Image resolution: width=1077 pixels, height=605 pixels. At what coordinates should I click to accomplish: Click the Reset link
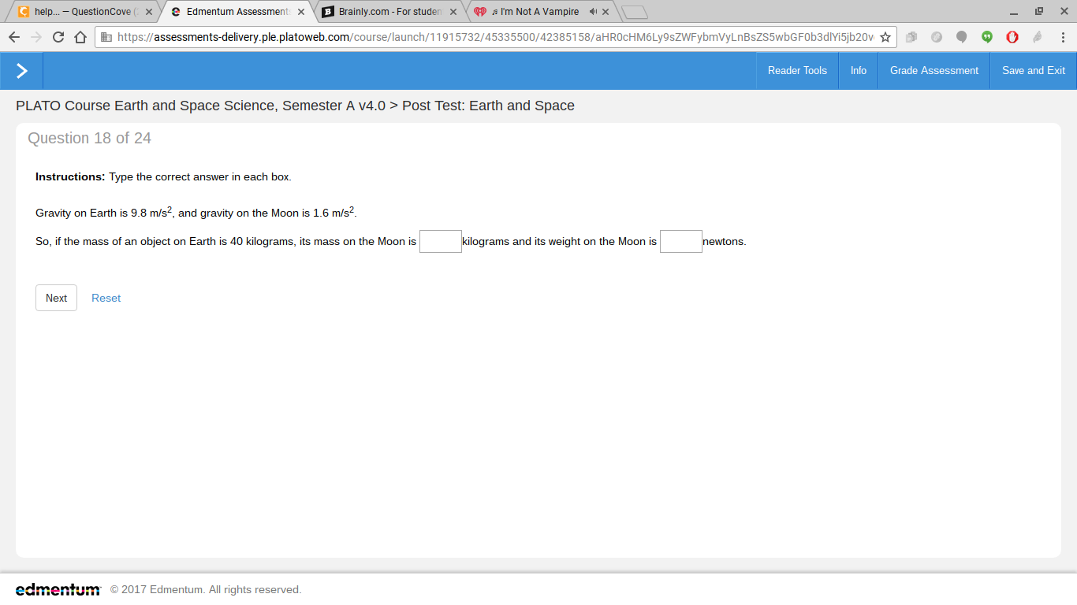click(x=106, y=298)
